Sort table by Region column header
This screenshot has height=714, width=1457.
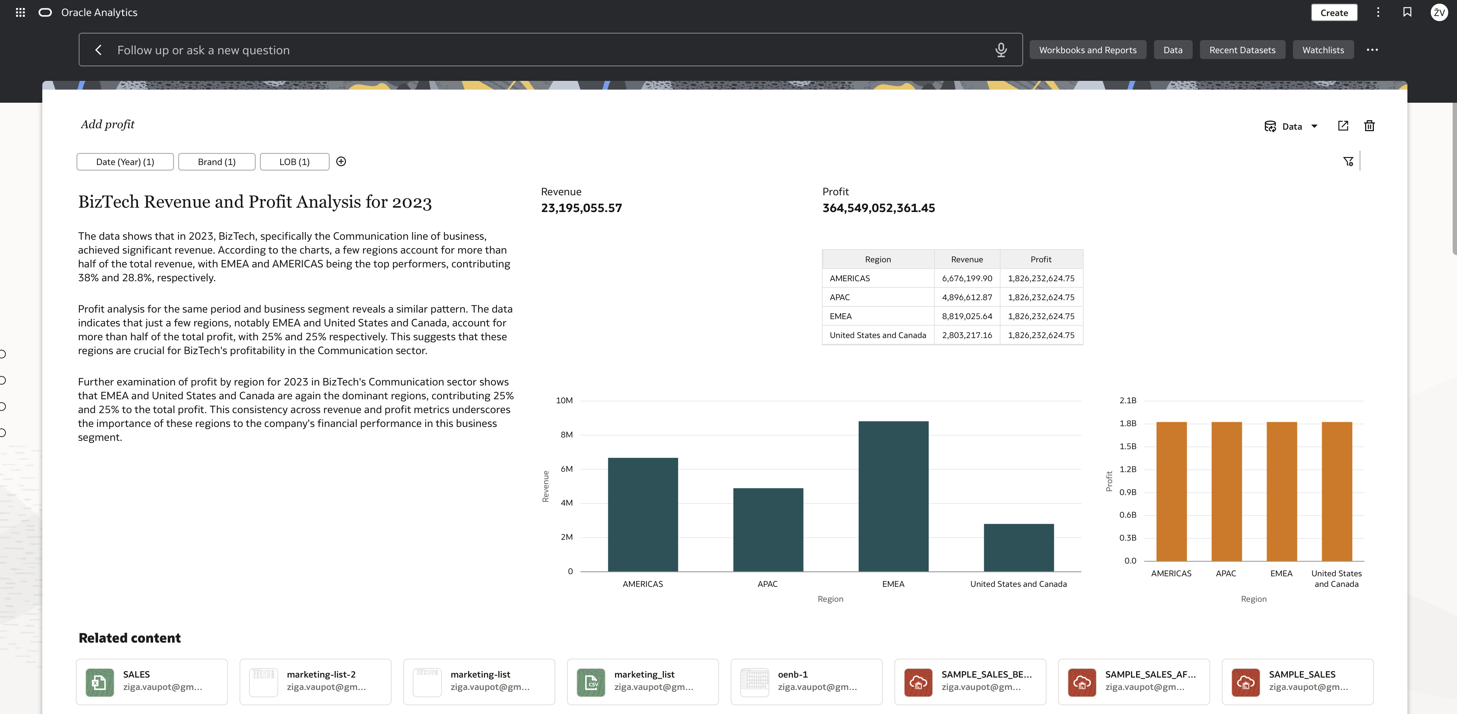click(x=878, y=259)
